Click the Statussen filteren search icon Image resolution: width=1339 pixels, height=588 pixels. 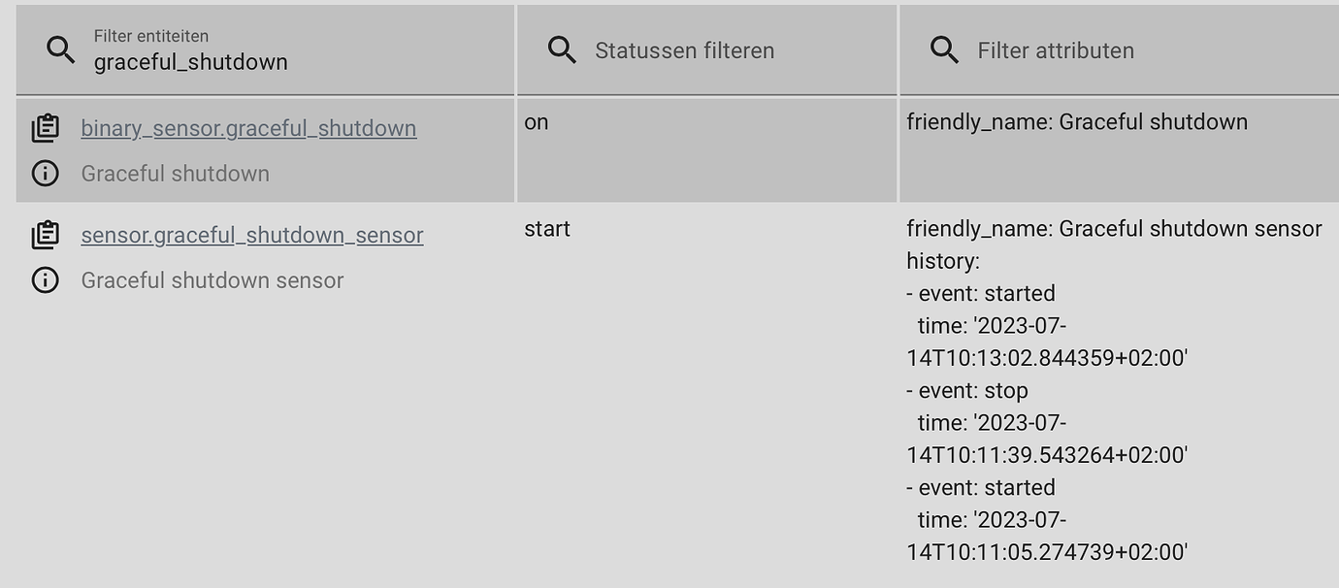click(561, 49)
